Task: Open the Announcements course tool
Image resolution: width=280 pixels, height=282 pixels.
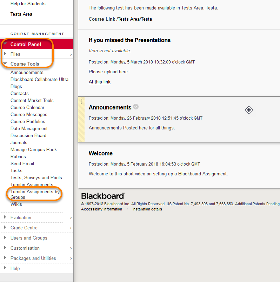Action: click(x=27, y=72)
